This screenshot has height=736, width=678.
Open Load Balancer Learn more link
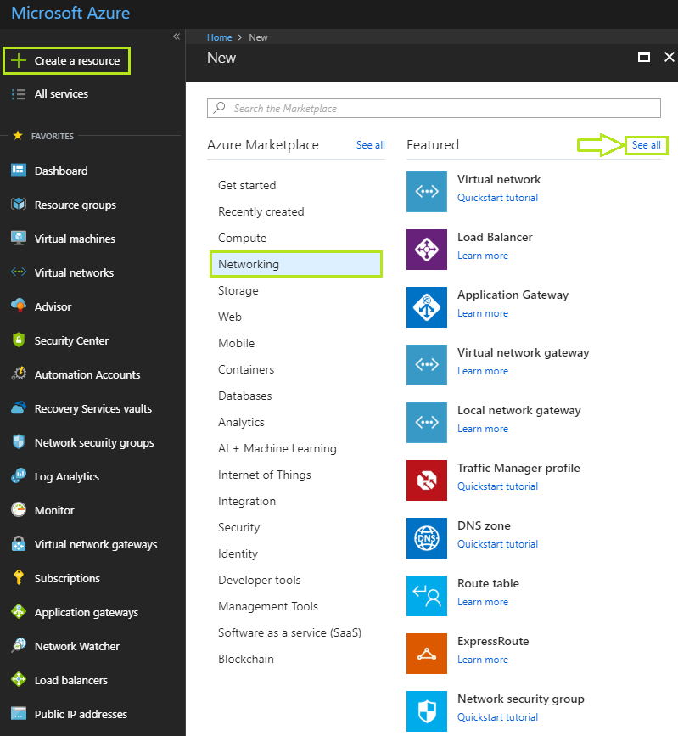[x=483, y=256]
